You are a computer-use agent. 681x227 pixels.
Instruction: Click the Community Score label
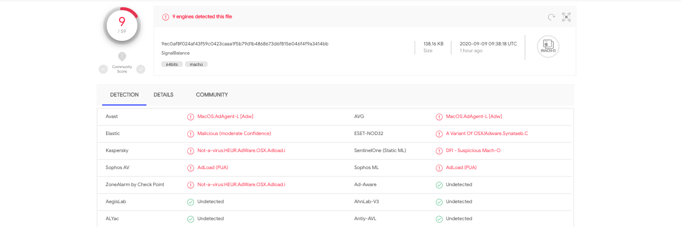122,69
